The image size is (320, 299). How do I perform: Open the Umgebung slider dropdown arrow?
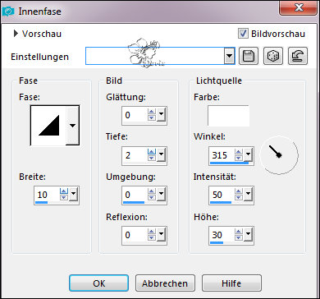[x=161, y=195]
